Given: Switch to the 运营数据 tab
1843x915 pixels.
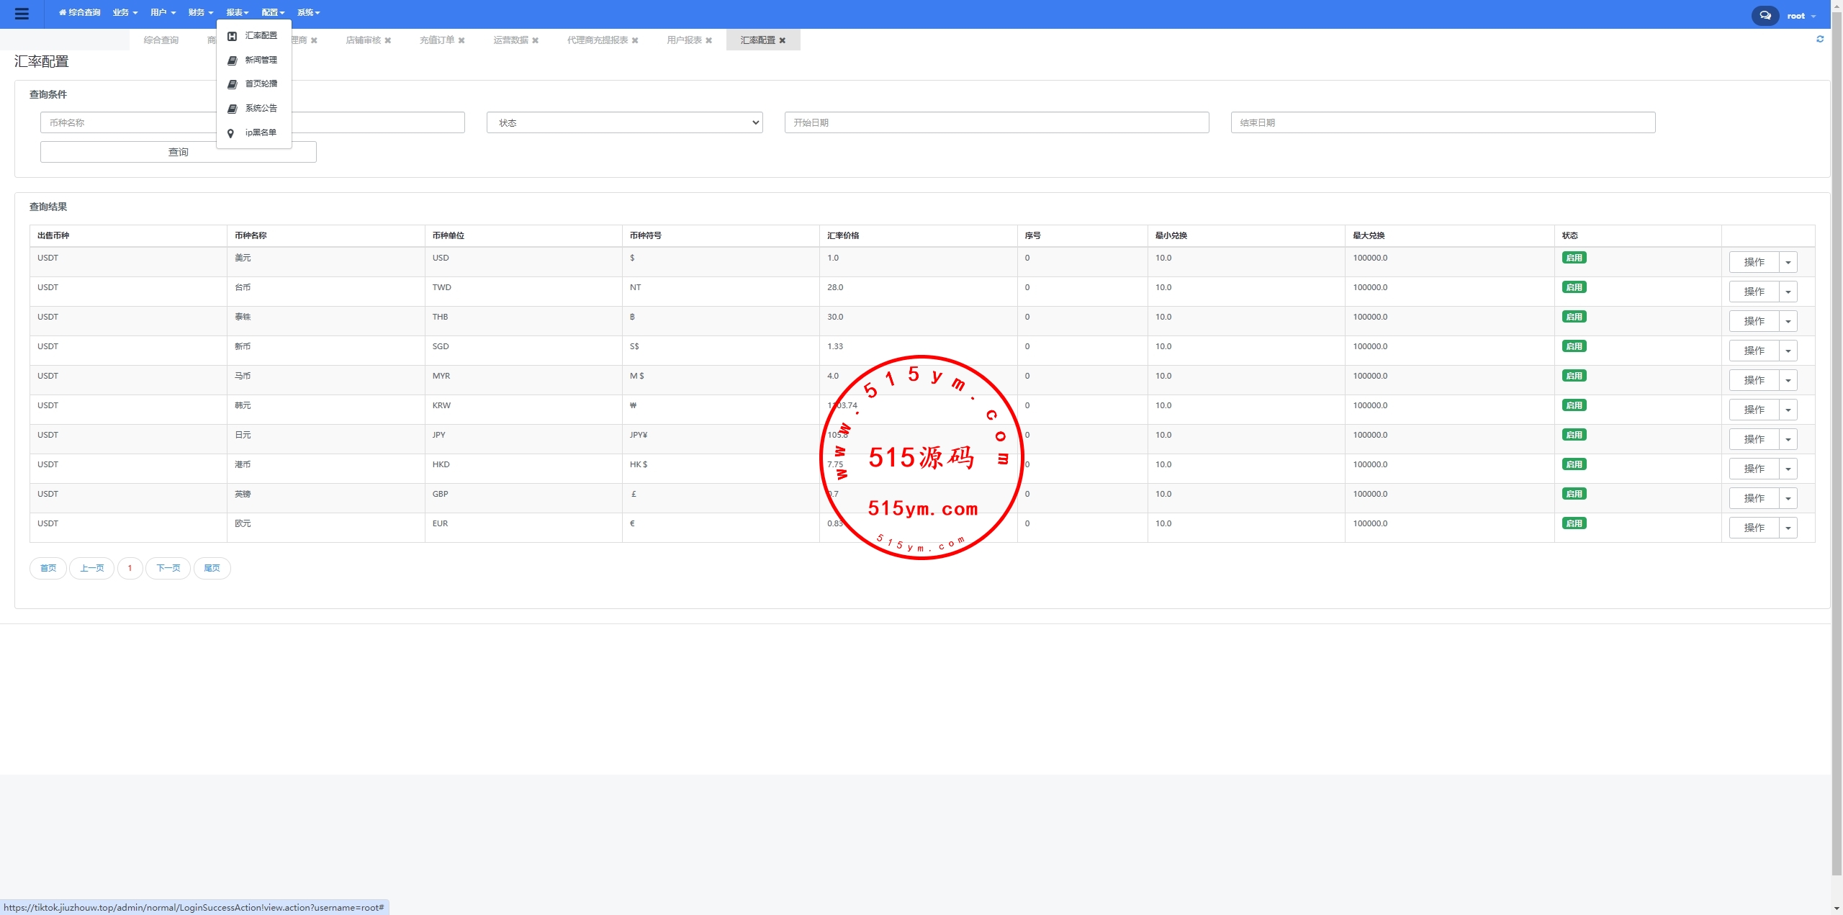Looking at the screenshot, I should click(510, 40).
